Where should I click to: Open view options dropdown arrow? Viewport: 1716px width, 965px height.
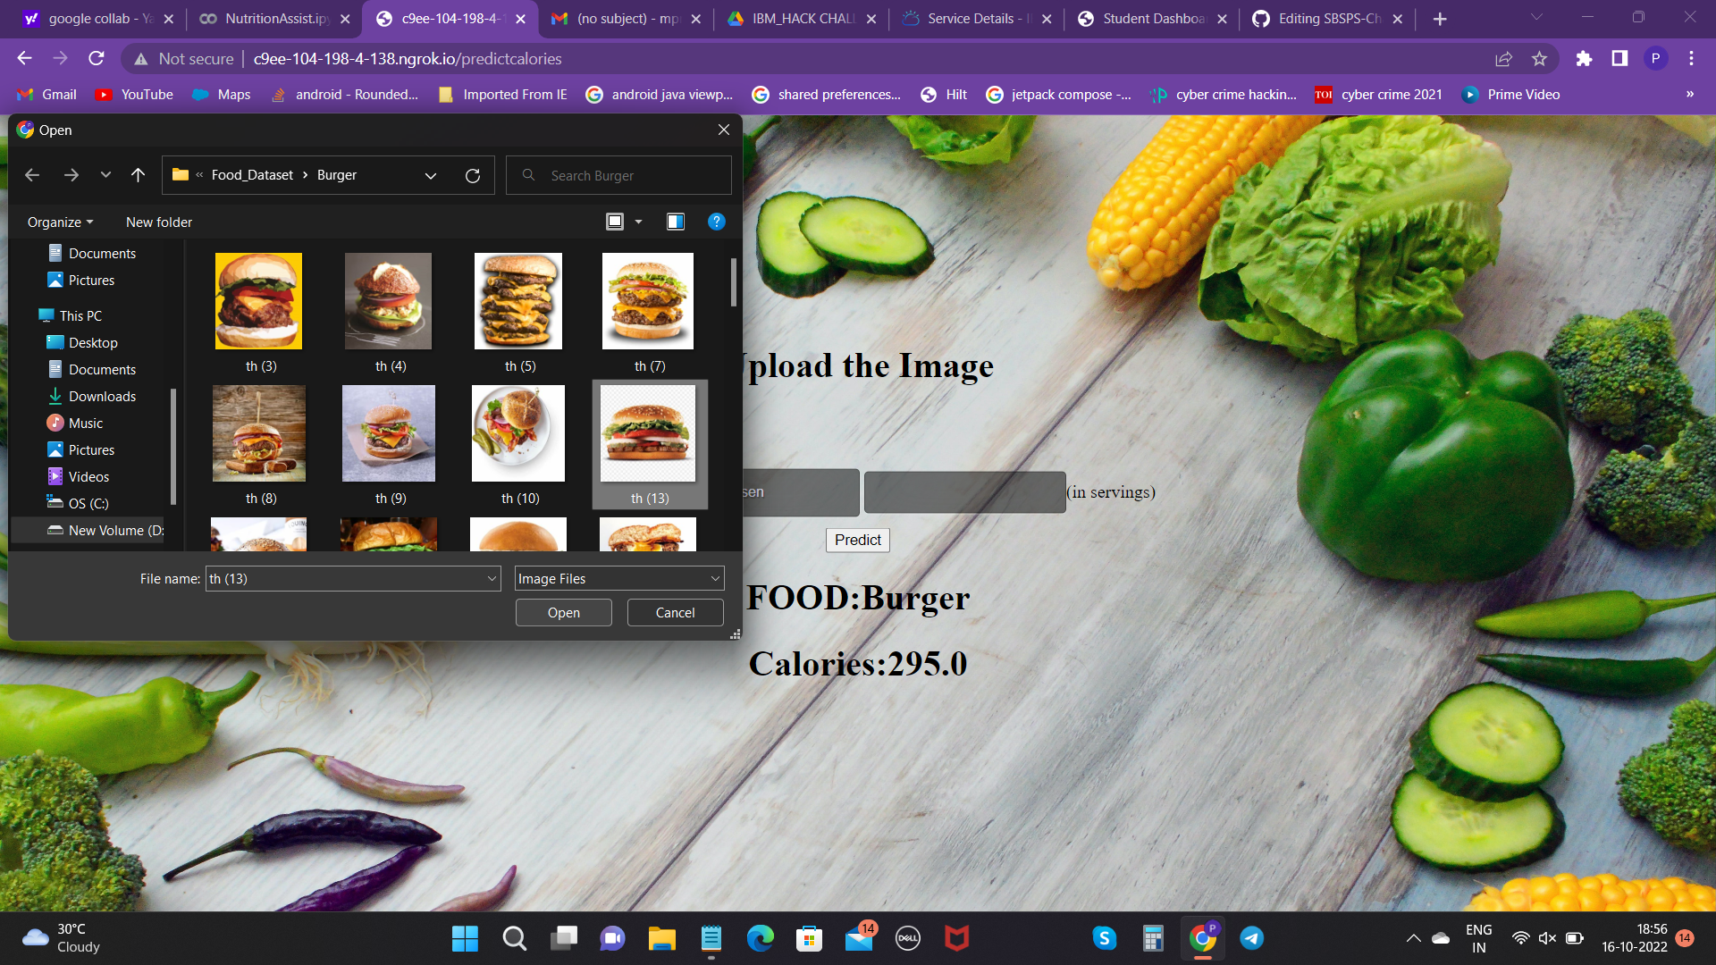pyautogui.click(x=638, y=222)
